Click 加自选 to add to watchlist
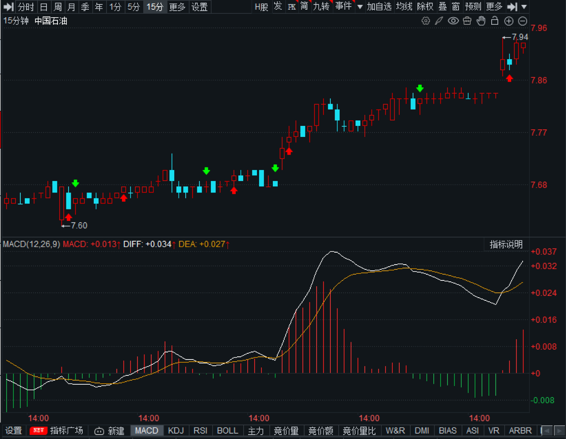Viewport: 566px width, 439px height. pyautogui.click(x=379, y=7)
